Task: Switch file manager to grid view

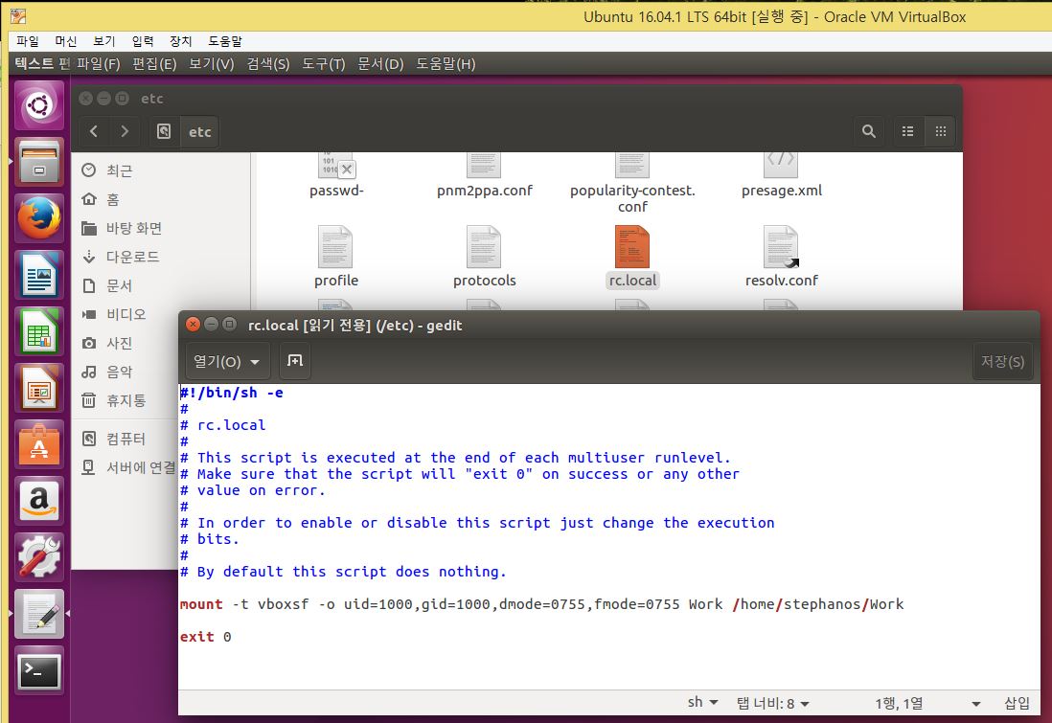Action: 940,131
